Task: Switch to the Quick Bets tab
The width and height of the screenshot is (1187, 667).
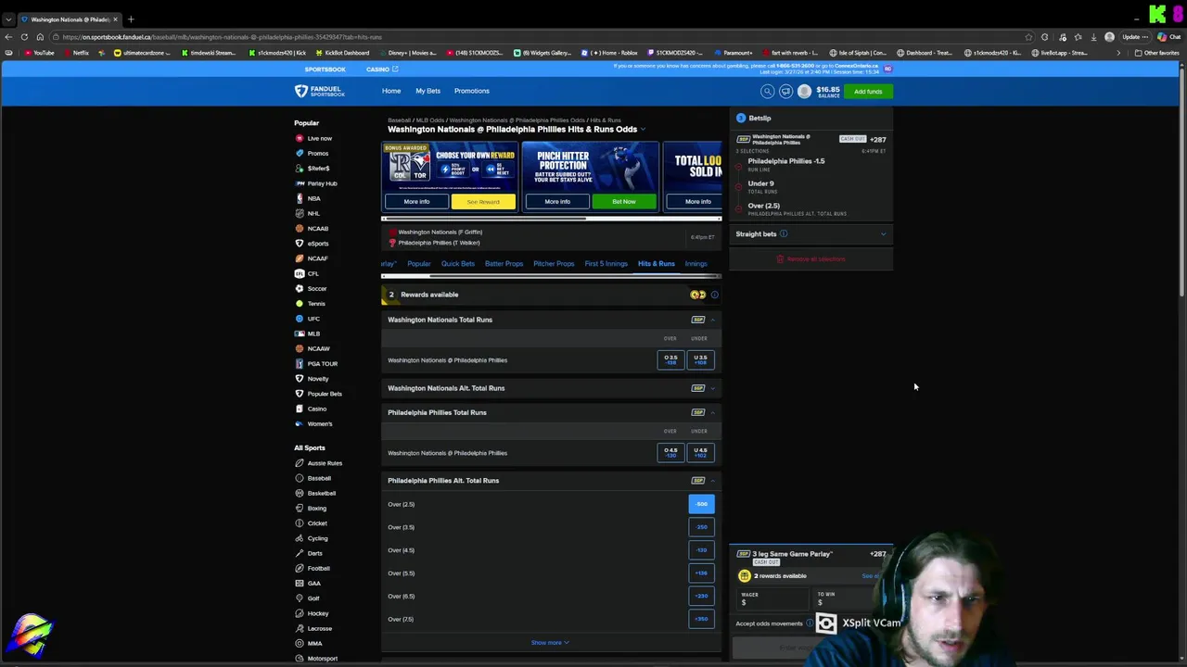Action: (457, 264)
